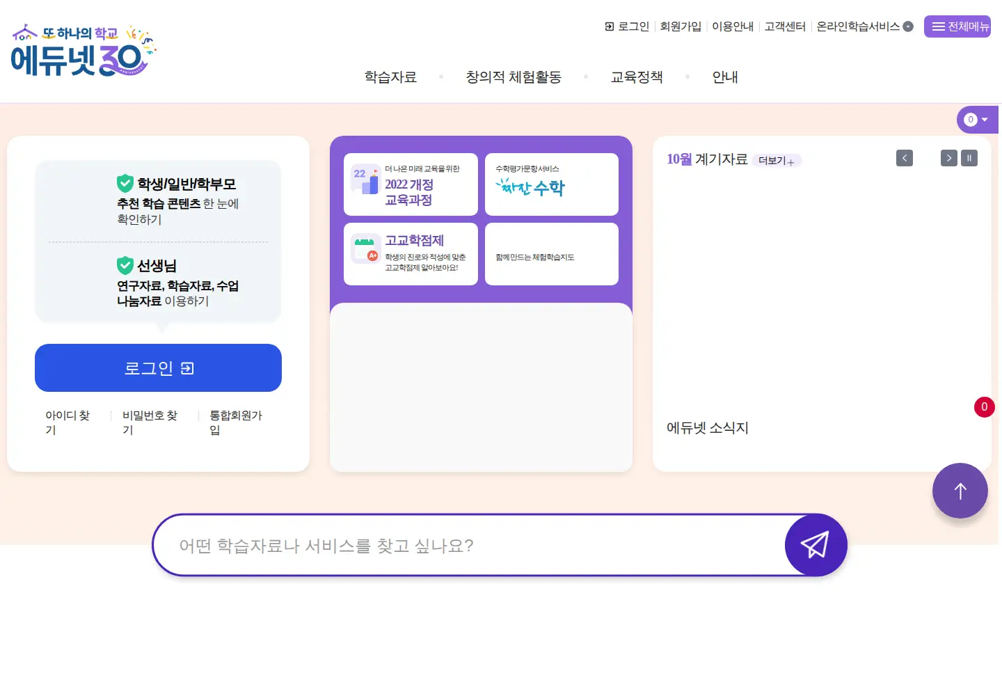Click the 10월 계기자료 heading
Viewport: 1002px width, 696px height.
click(x=707, y=159)
